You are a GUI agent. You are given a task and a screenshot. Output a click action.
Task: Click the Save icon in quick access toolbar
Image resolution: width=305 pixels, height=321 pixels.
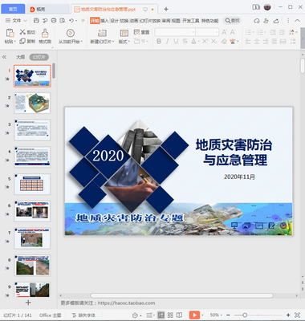coord(36,21)
